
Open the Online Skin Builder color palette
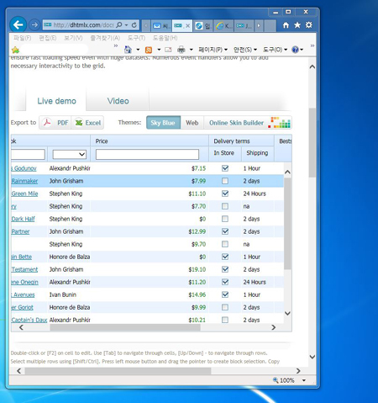coord(280,123)
